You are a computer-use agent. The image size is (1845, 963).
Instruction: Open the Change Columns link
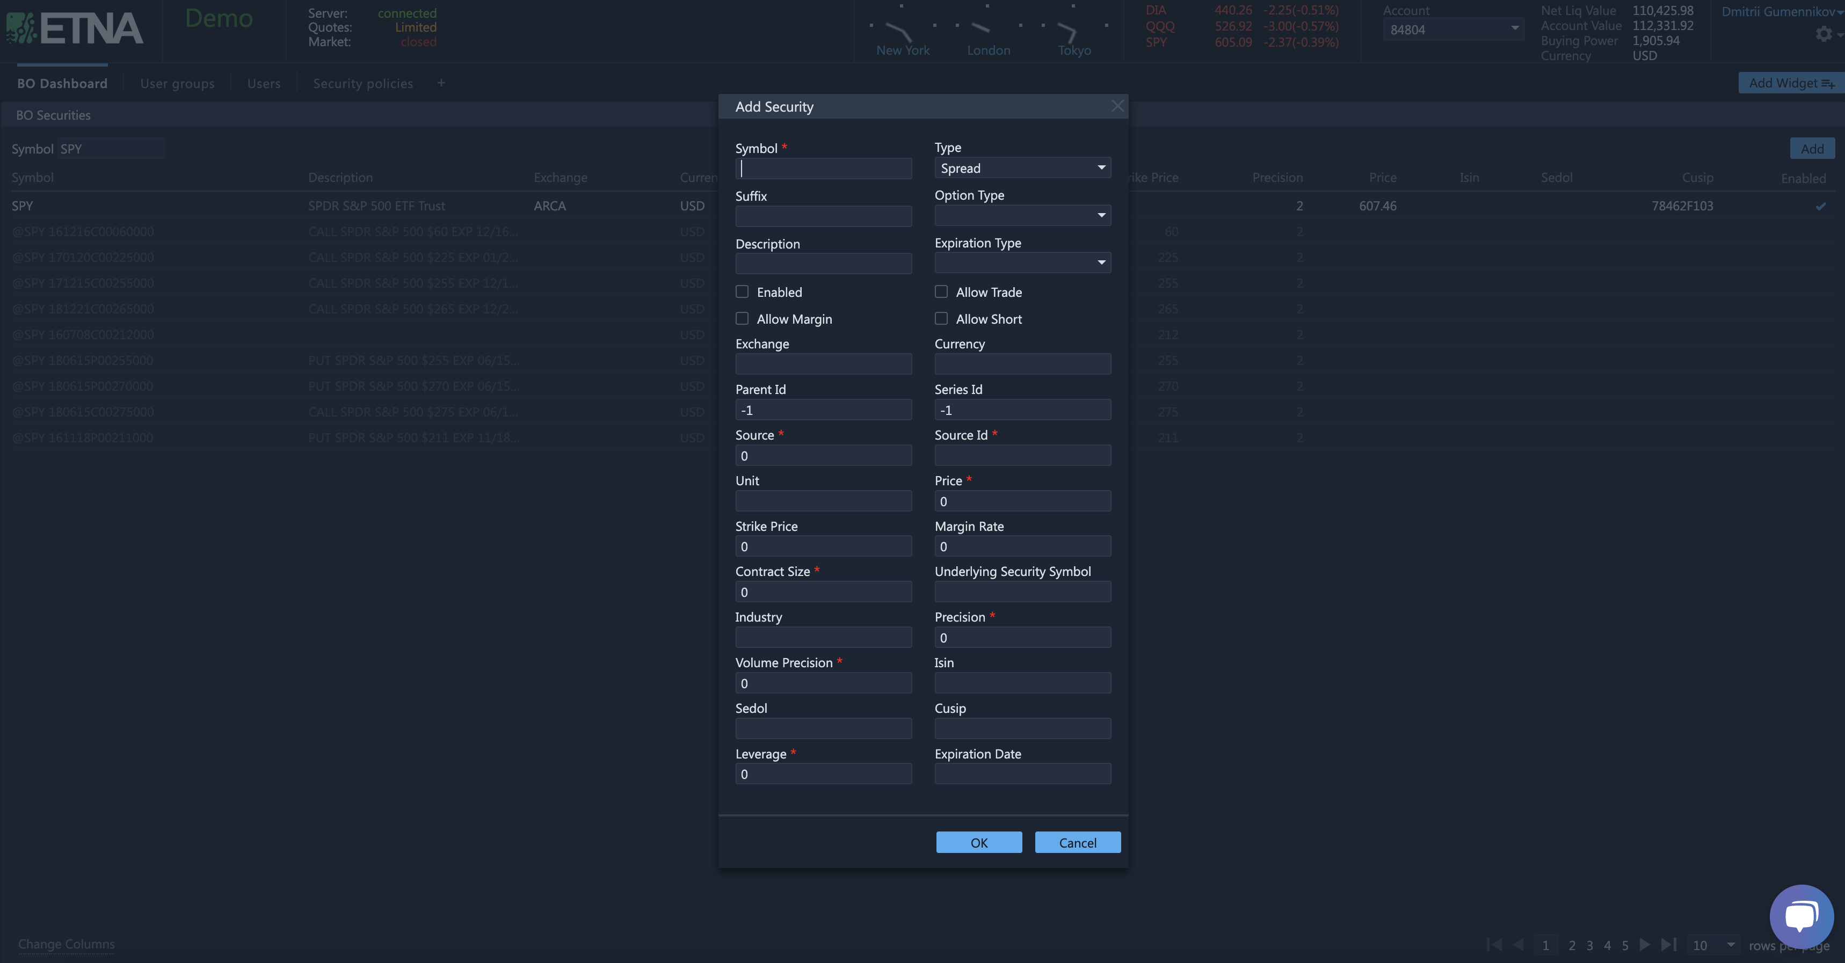point(66,944)
